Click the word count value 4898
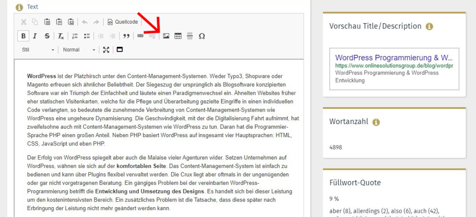Screen dimensions: 476x217 pos(336,147)
